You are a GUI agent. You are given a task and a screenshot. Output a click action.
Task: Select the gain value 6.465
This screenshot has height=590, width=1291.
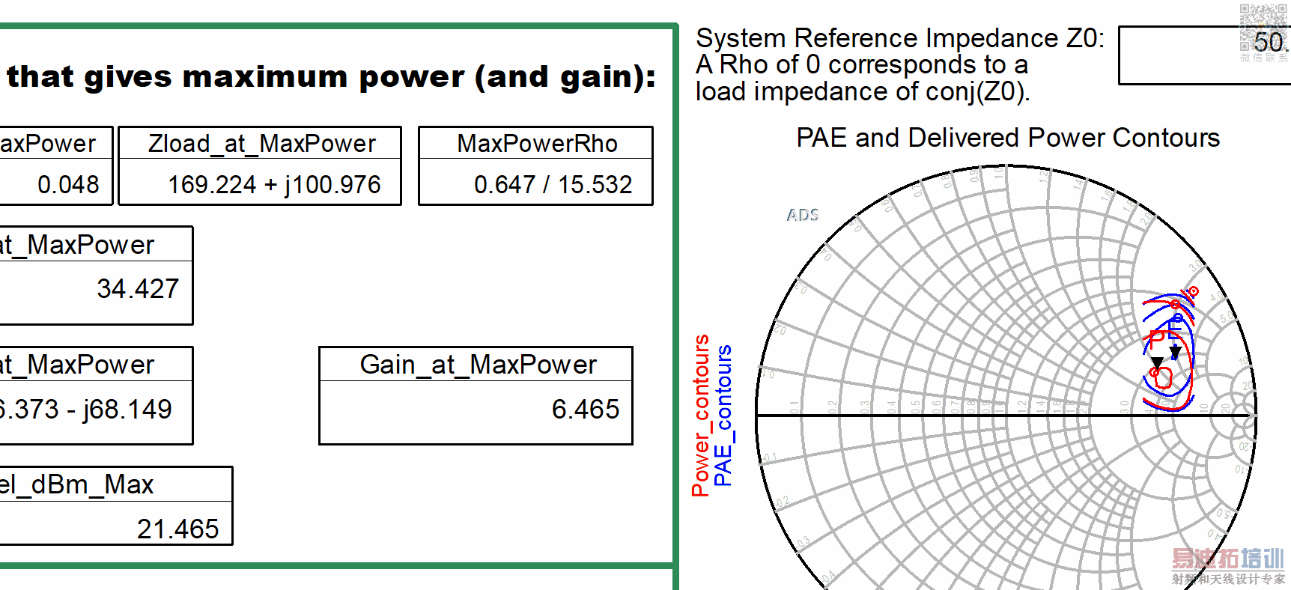[x=585, y=409]
